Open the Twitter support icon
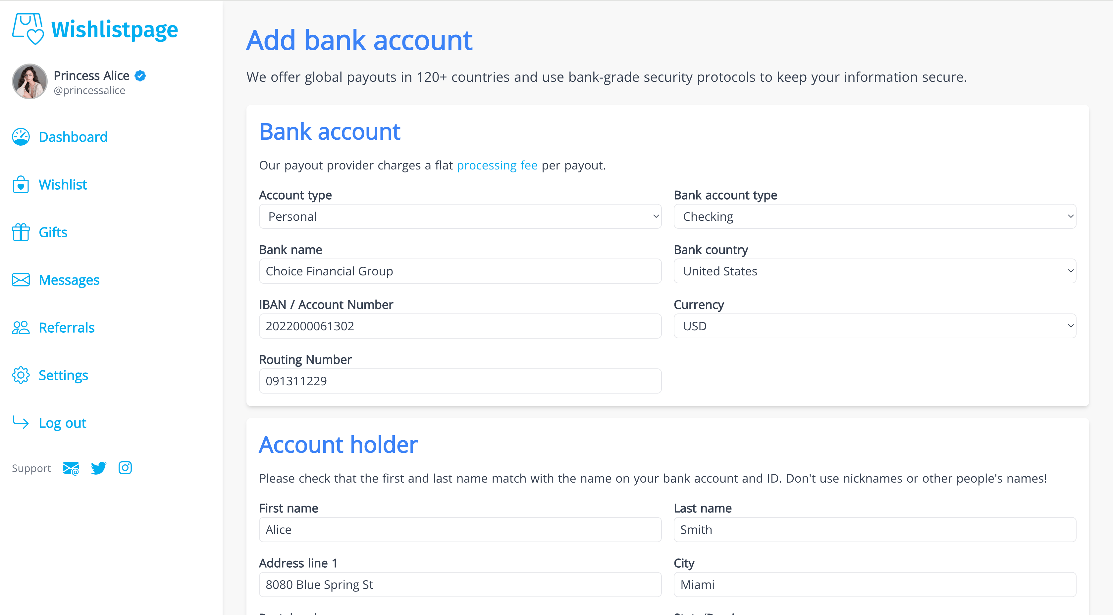Viewport: 1113px width, 615px height. click(x=98, y=468)
